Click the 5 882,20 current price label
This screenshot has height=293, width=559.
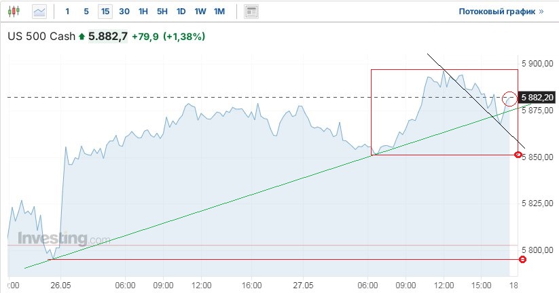pos(537,98)
